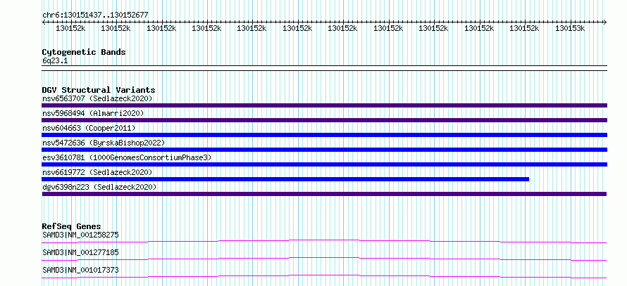
Task: Click the magenta line under SAMD3|NM_001017373
Action: (x=324, y=276)
